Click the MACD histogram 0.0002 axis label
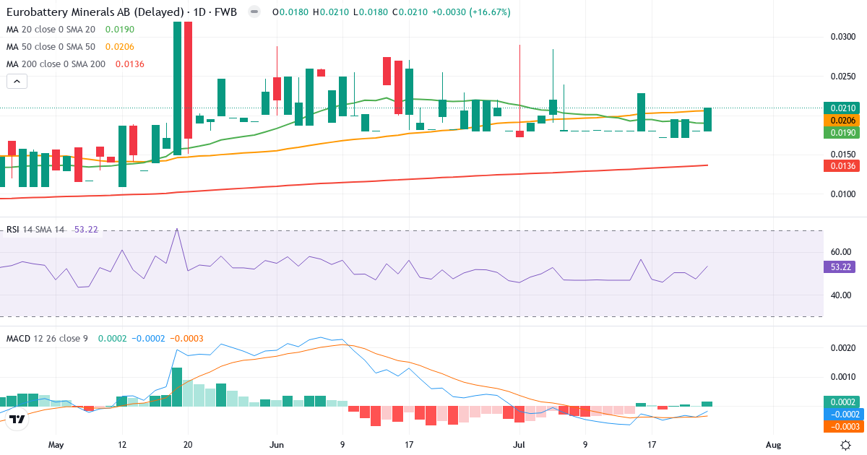This screenshot has width=867, height=455. 842,402
